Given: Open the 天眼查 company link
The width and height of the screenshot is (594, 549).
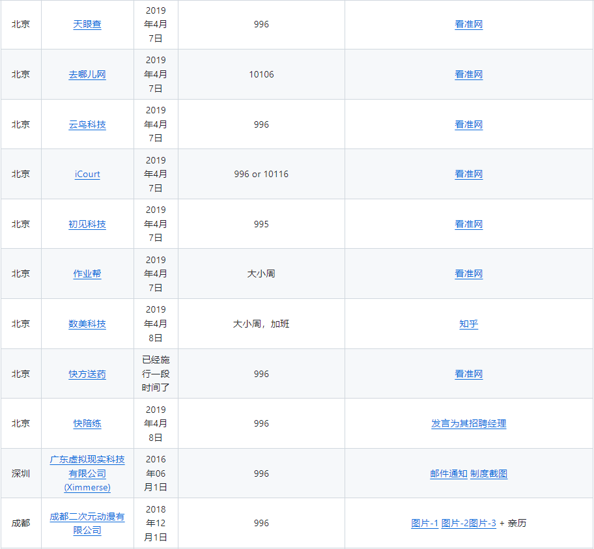Looking at the screenshot, I should (x=87, y=24).
